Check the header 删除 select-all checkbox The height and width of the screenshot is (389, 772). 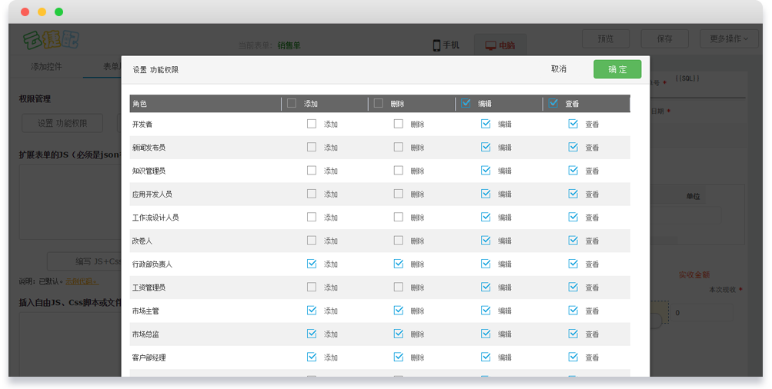tap(378, 103)
